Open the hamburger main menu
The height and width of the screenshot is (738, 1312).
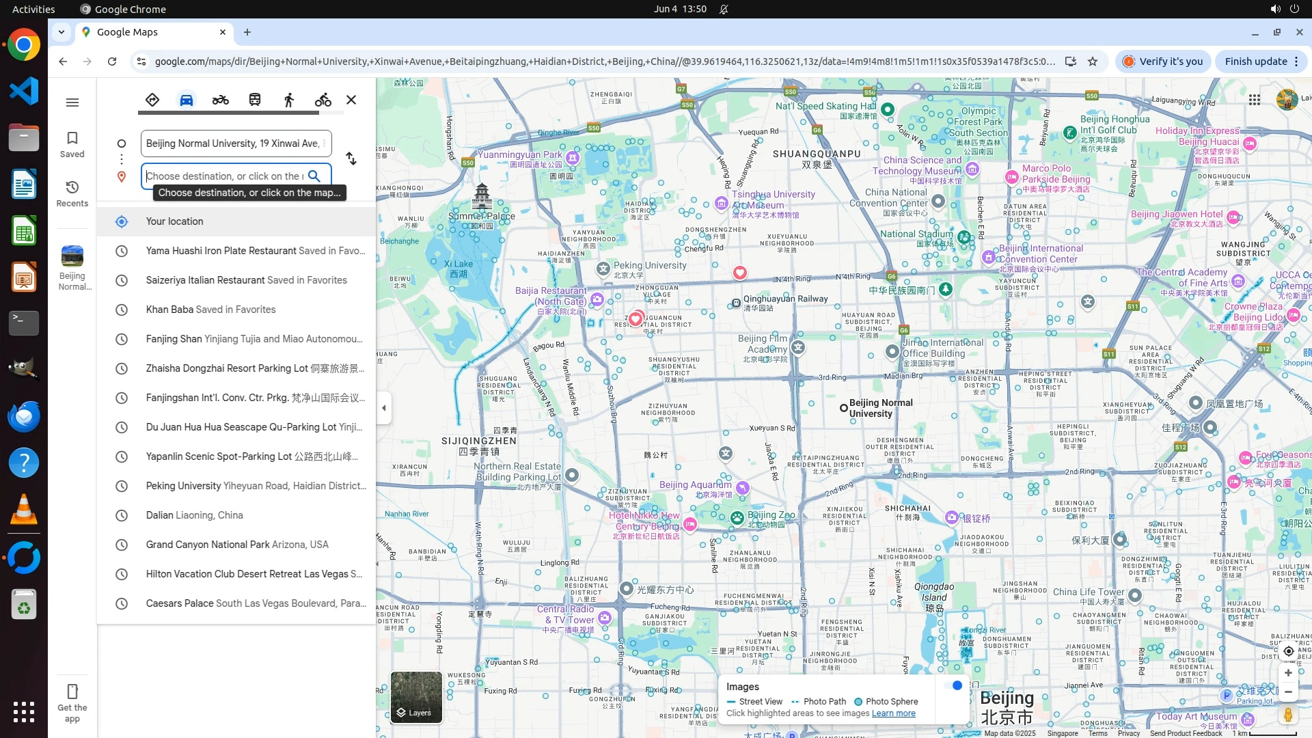tap(72, 102)
